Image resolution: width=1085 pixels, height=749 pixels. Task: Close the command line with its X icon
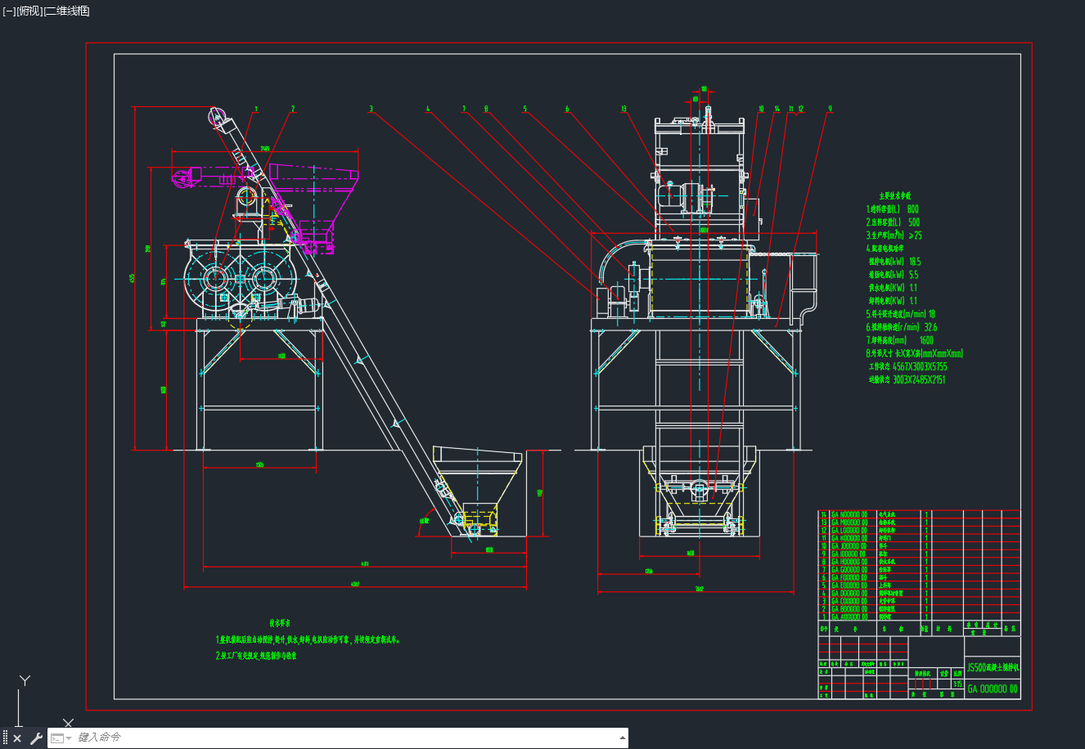click(17, 738)
